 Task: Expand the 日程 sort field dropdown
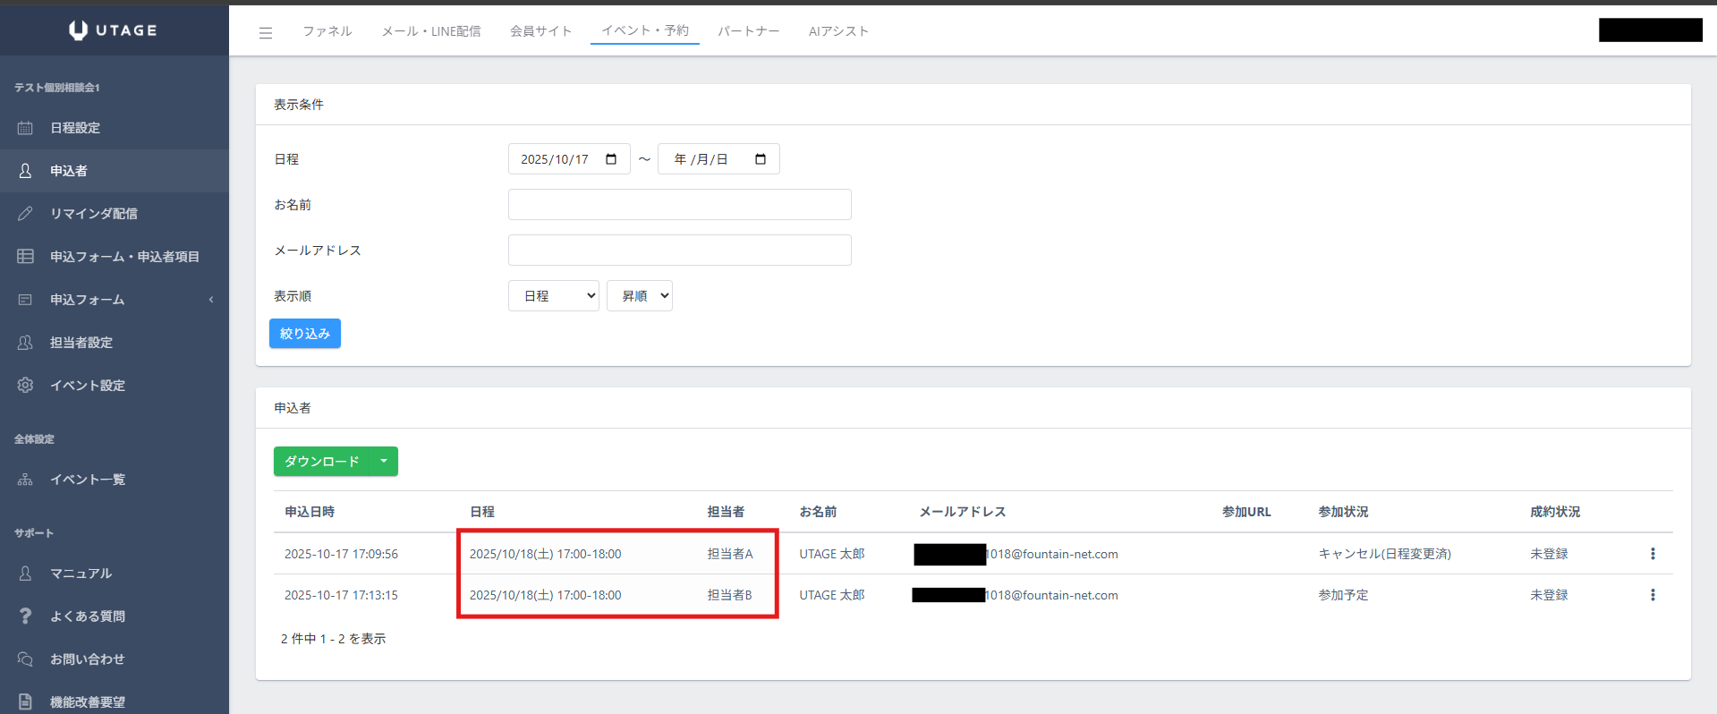click(x=553, y=296)
